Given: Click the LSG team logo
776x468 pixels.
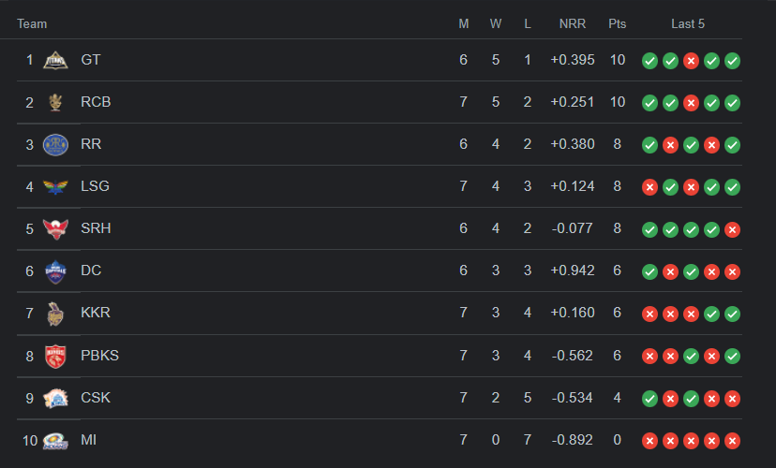Looking at the screenshot, I should pos(56,186).
